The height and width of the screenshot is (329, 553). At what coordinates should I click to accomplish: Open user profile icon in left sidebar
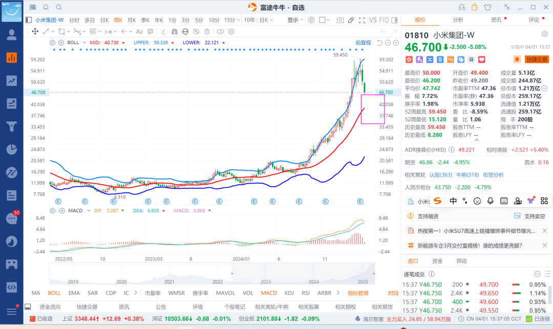12,34
